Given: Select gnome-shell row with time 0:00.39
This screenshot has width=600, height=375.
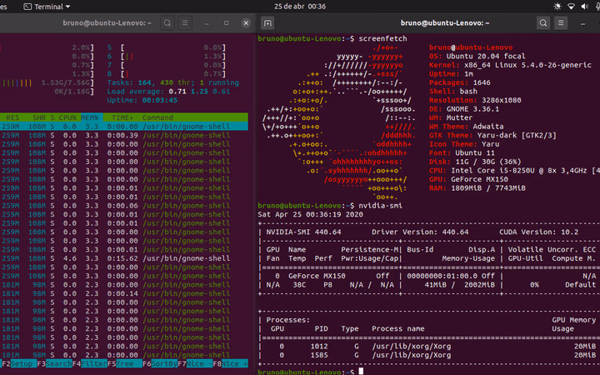Looking at the screenshot, I should pos(124,135).
